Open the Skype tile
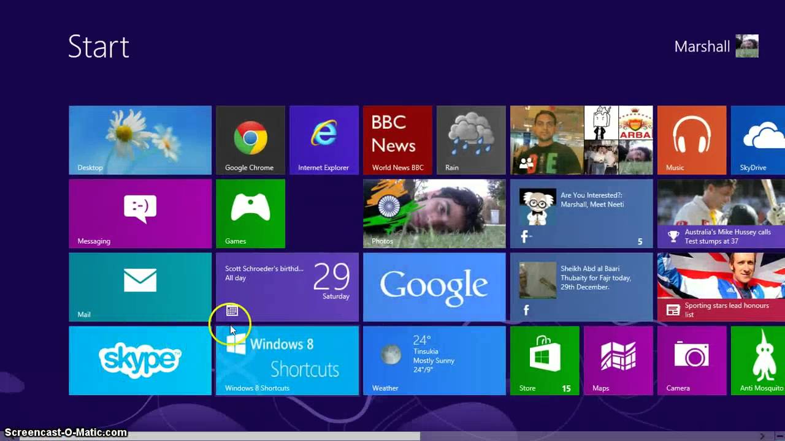Image resolution: width=785 pixels, height=441 pixels. (x=140, y=360)
